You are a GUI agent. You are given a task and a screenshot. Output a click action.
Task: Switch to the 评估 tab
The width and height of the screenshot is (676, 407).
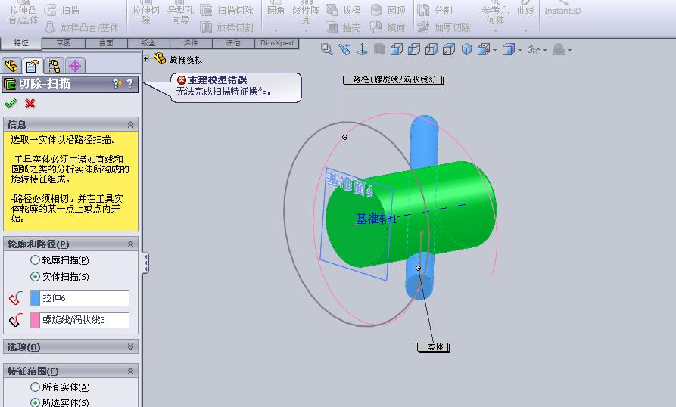(233, 42)
